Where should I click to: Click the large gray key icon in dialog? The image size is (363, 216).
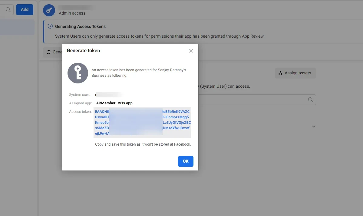coord(78,73)
